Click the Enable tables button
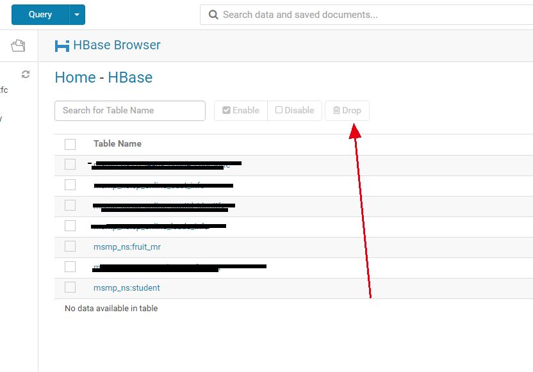The image size is (533, 372). (241, 110)
